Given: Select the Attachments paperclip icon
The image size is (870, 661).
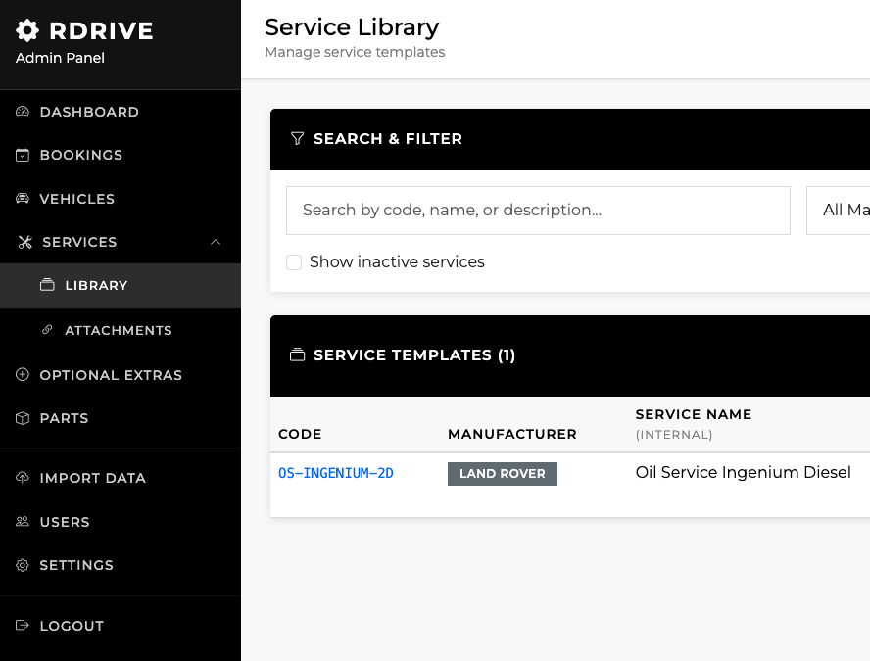Looking at the screenshot, I should click(x=46, y=330).
